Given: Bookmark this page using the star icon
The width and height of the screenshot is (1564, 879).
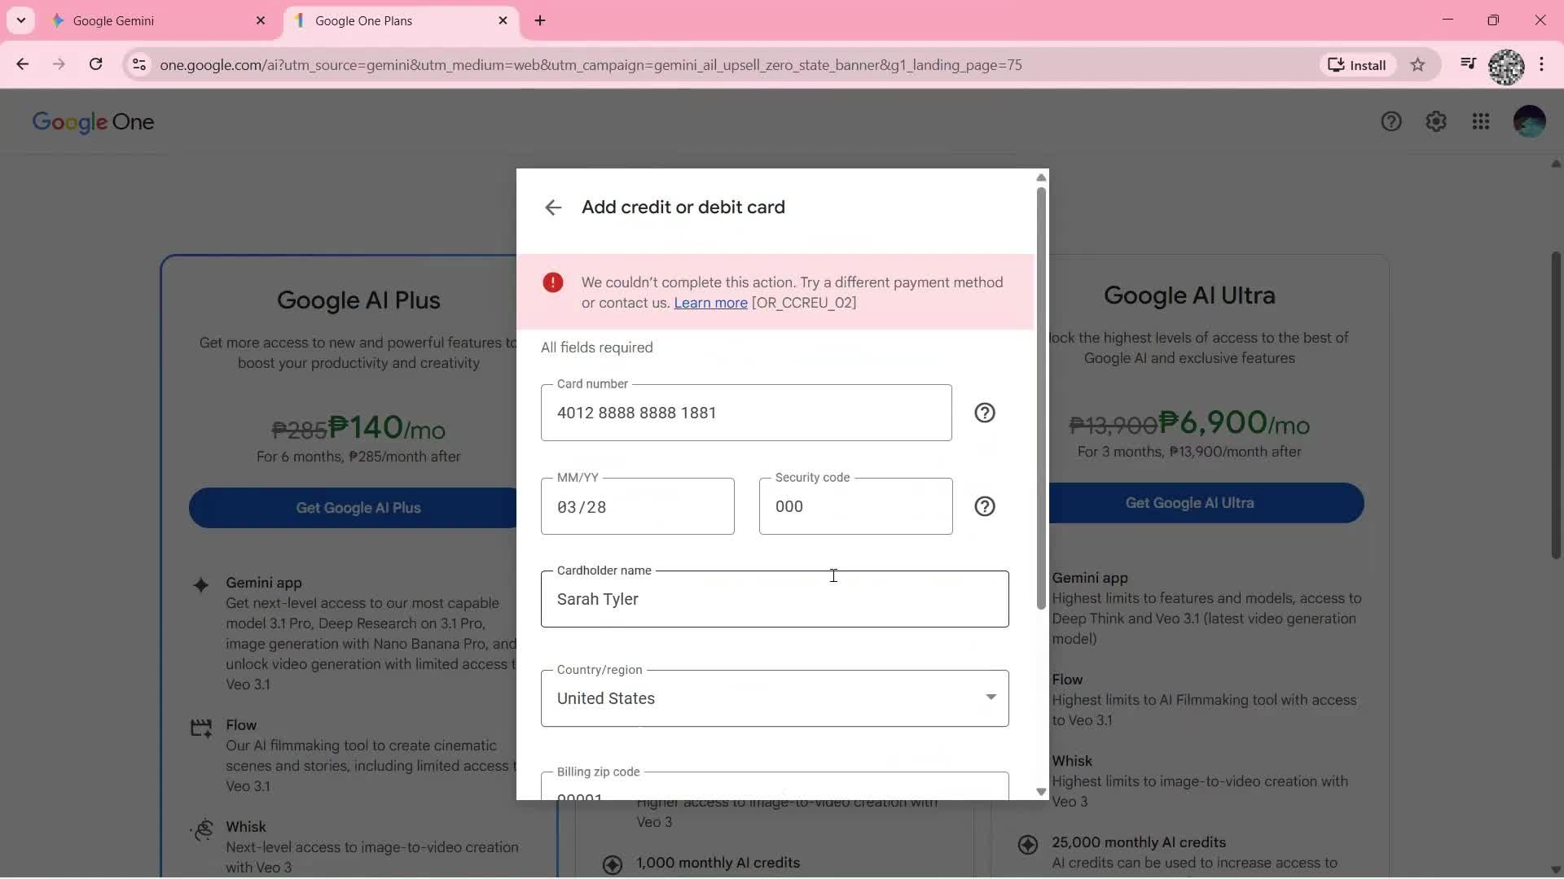Looking at the screenshot, I should [1418, 64].
